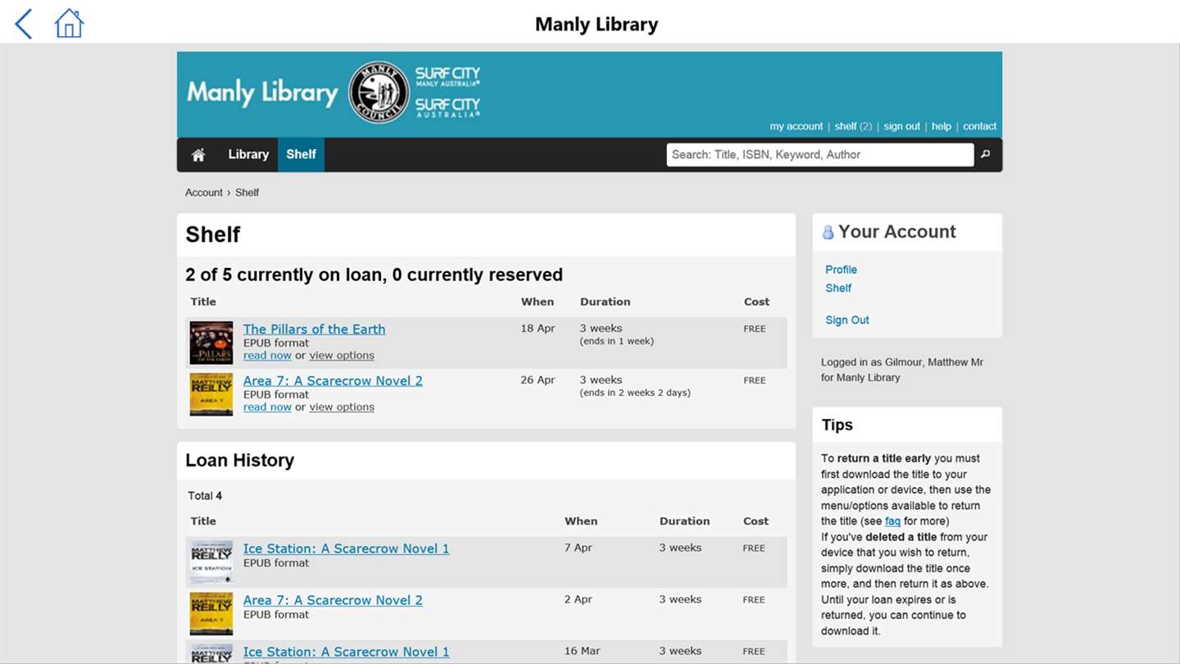Open on-loan Area 7: A Scarecrow Novel 2

[333, 380]
